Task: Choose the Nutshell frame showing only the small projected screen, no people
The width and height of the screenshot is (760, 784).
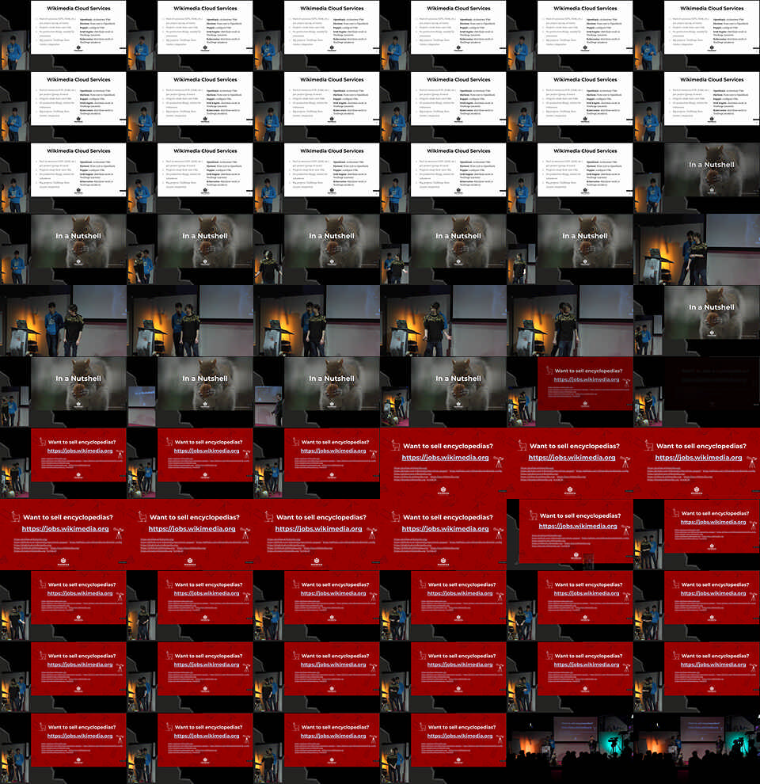Action: (190, 392)
